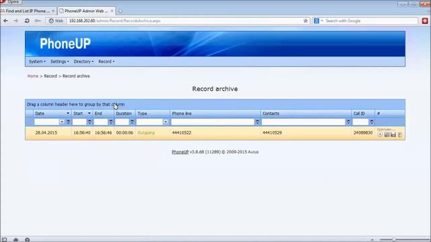431x242 pixels.
Task: Close the PhoneUP Admin Web tab
Action: click(x=112, y=11)
